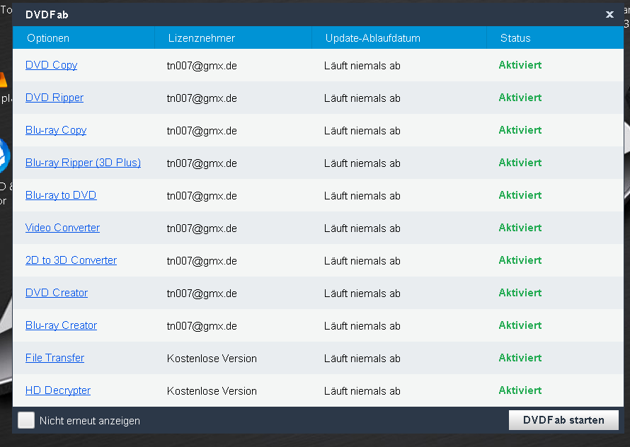
Task: Click the DVDFab title text
Action: coord(47,15)
